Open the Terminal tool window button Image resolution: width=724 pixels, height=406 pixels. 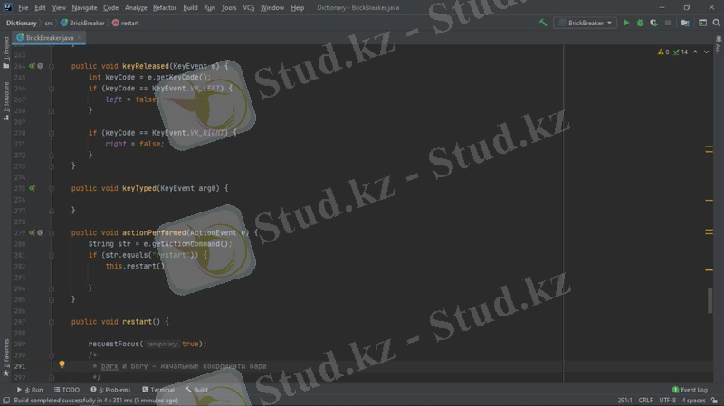(x=158, y=390)
